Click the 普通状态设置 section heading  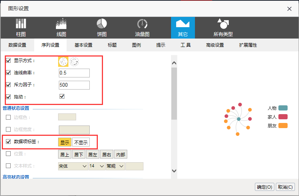tap(16, 108)
